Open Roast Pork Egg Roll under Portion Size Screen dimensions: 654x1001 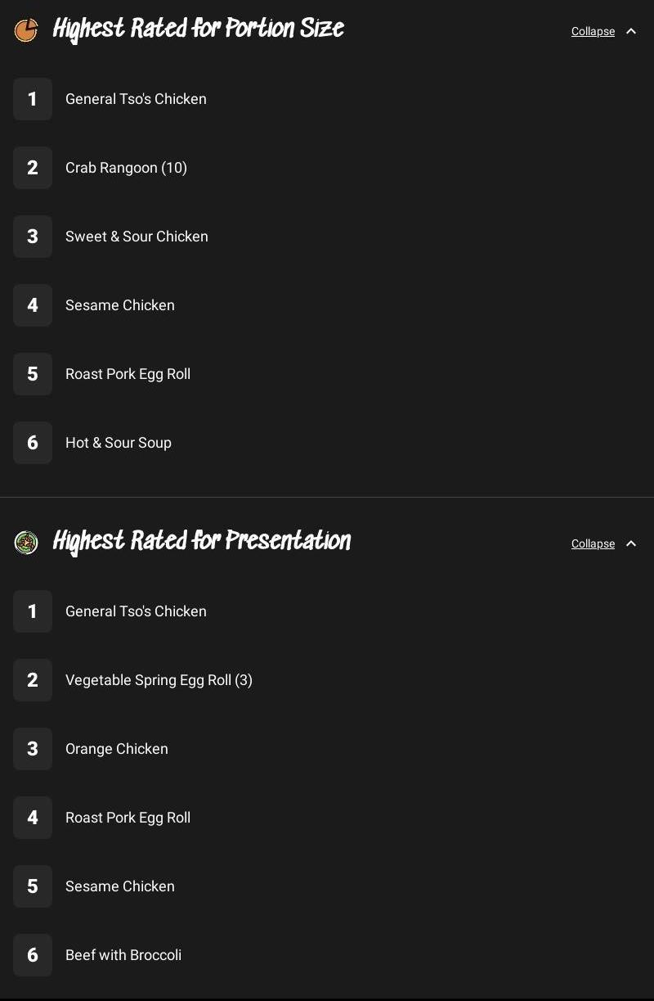click(128, 374)
